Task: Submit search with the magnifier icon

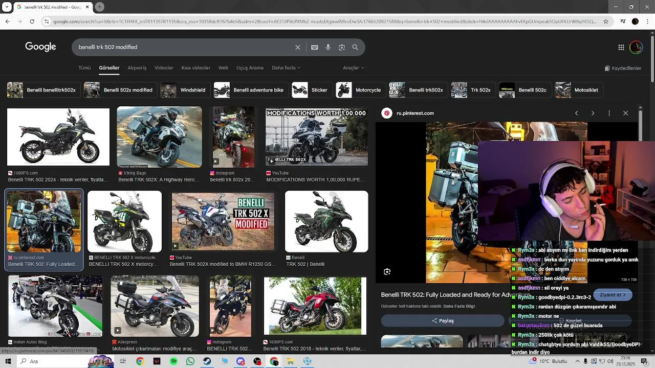Action: [x=355, y=47]
